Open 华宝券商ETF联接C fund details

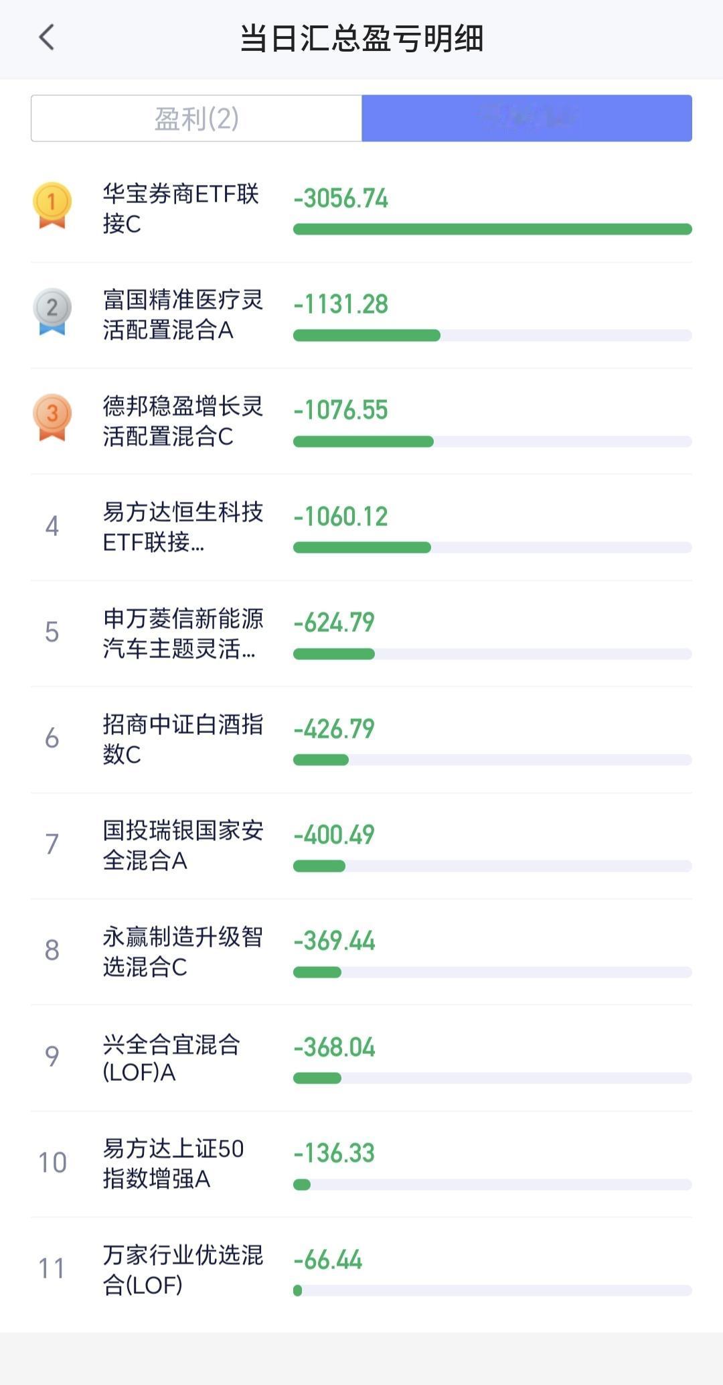(361, 209)
